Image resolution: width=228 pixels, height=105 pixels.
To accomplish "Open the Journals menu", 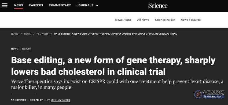I will (85, 5).
